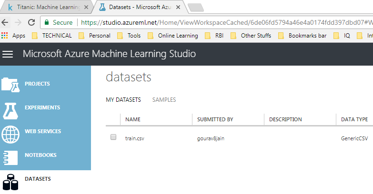Click the browser address bar URL
The height and width of the screenshot is (194, 373).
pos(224,22)
